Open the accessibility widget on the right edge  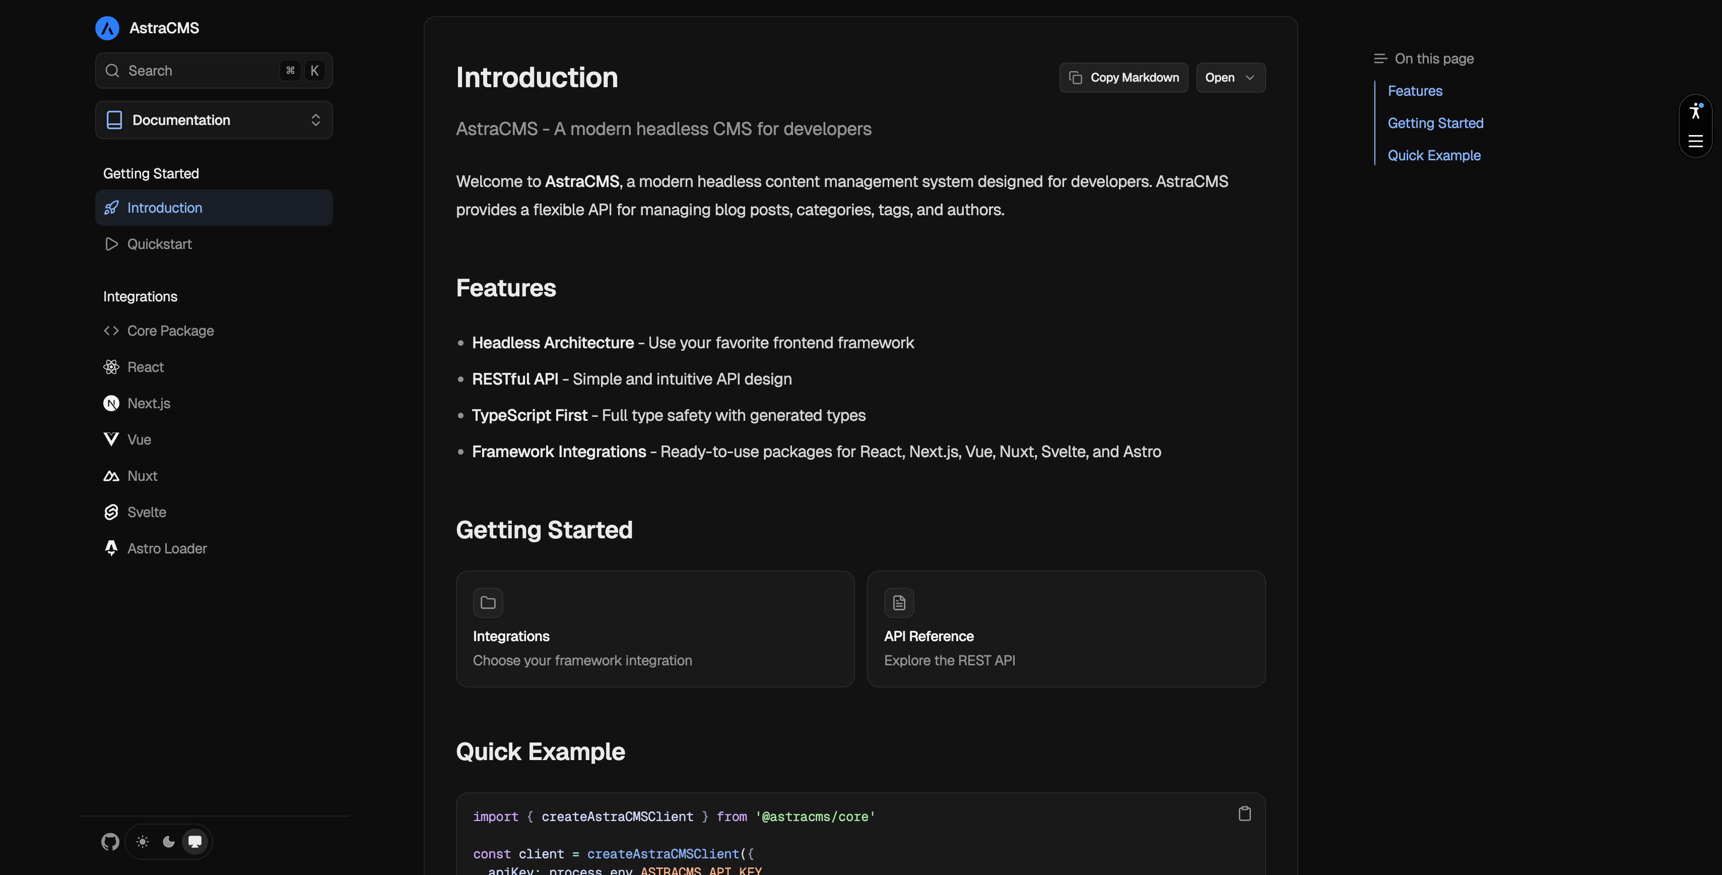pyautogui.click(x=1696, y=112)
